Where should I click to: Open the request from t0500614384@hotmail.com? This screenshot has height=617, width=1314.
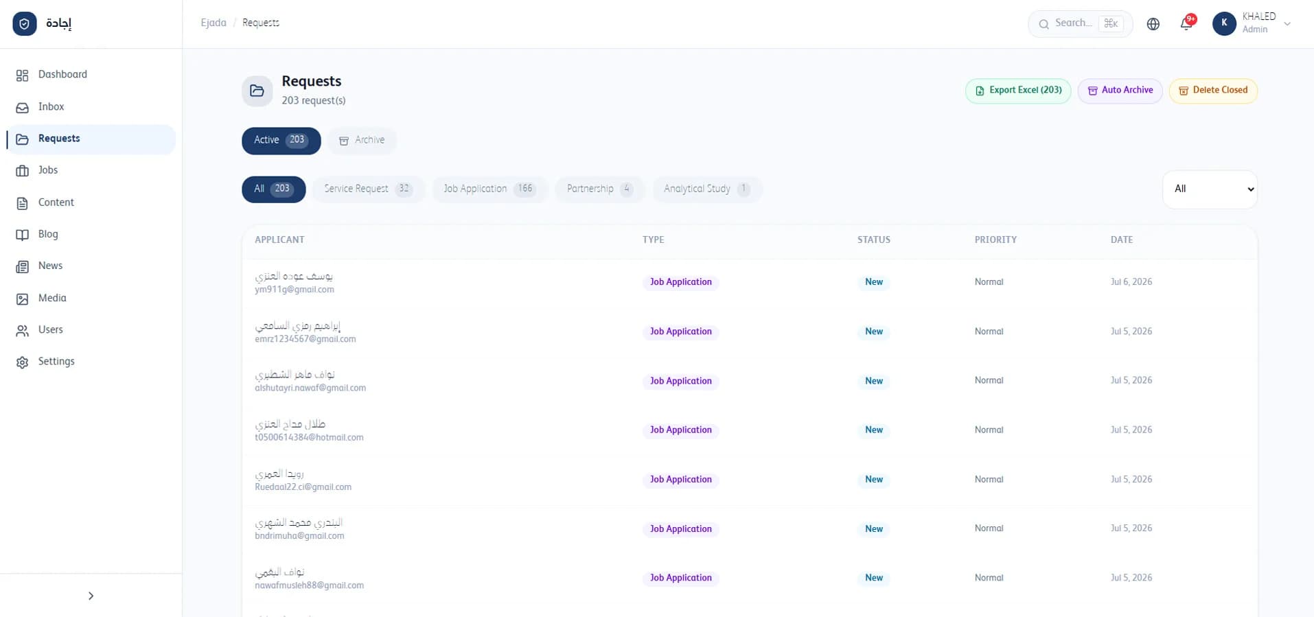coord(750,430)
